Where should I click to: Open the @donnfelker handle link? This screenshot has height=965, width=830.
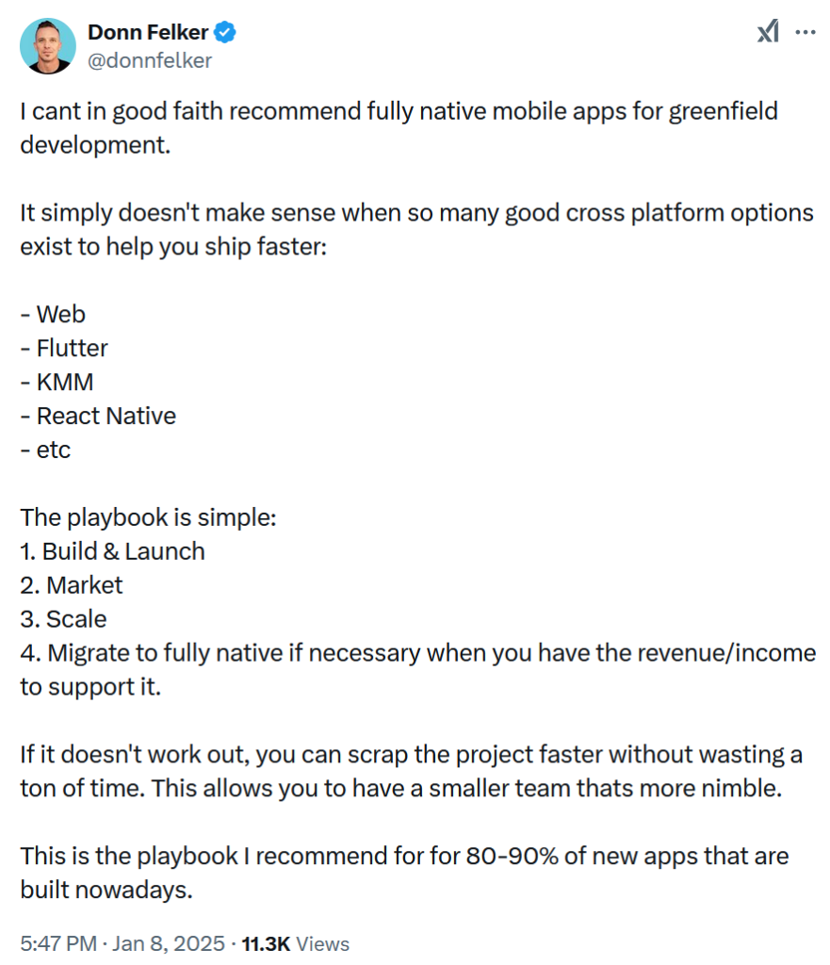point(150,60)
